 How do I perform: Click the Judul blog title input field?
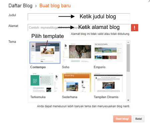(79, 17)
